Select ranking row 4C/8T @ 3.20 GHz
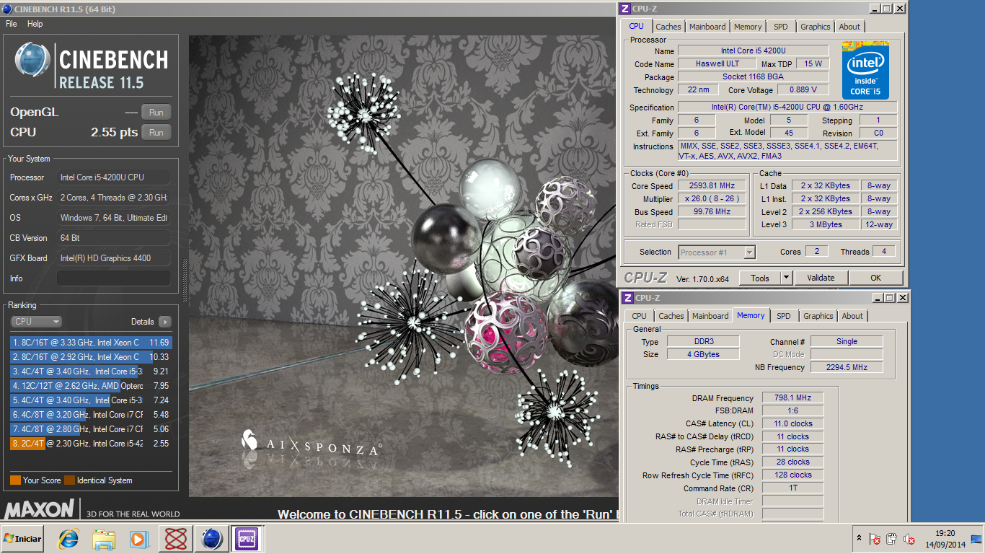This screenshot has height=554, width=985. [91, 415]
